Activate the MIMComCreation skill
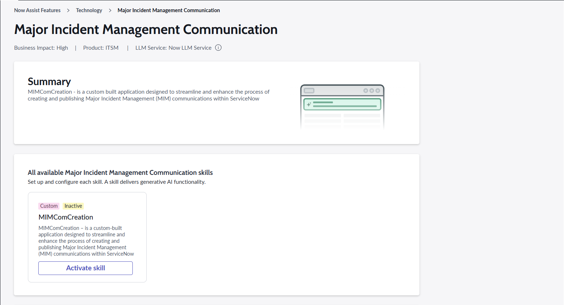Viewport: 564px width, 305px height. point(86,268)
